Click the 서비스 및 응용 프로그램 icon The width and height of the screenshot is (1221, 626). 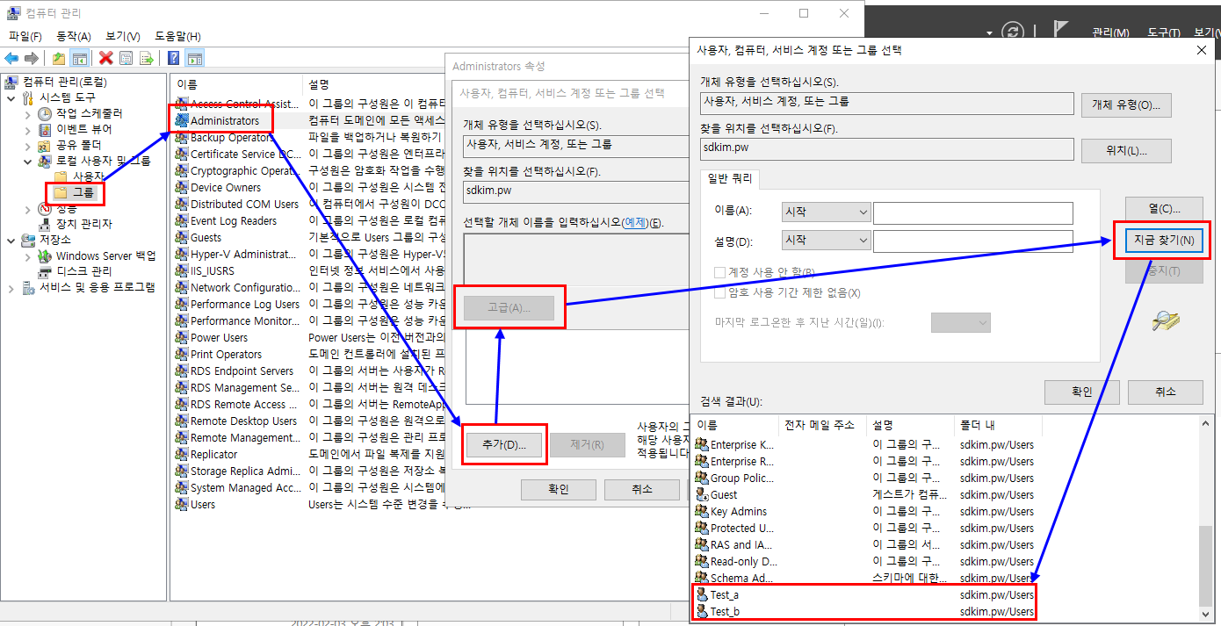(x=28, y=287)
